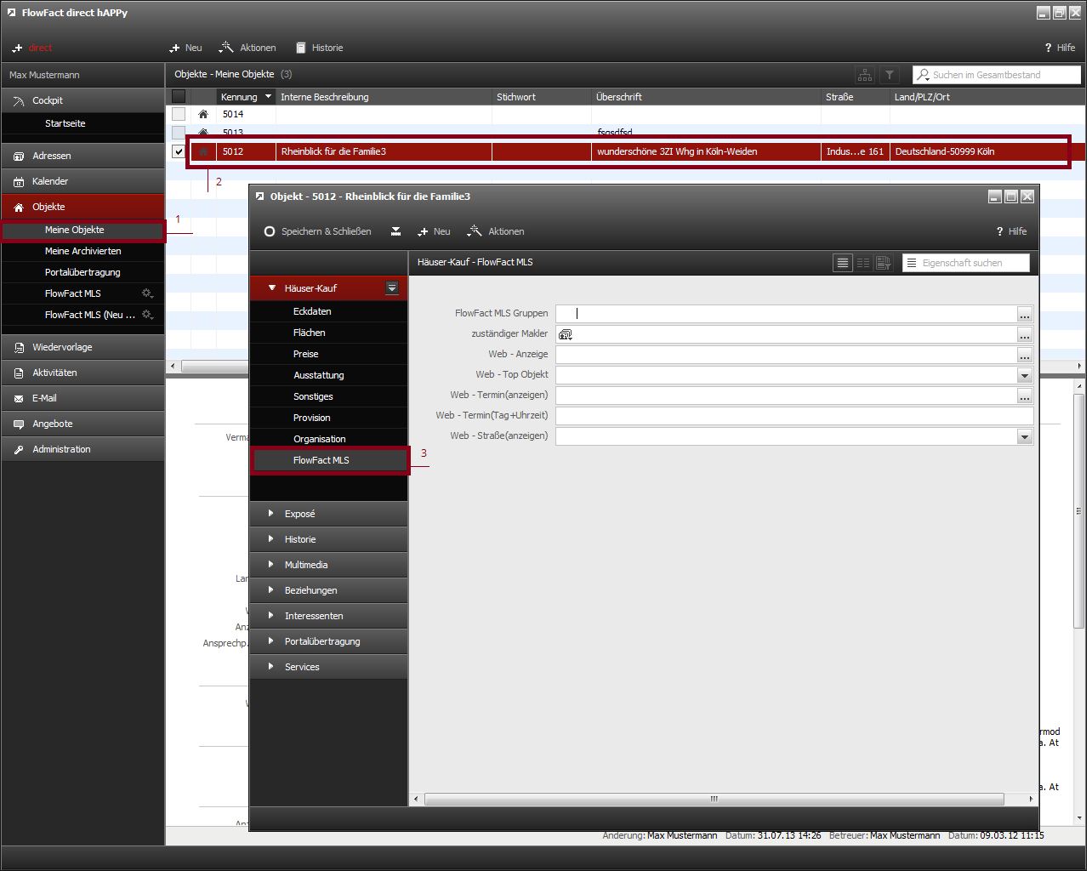Click browse button for FlowFact MLS Gruppen

pos(1025,314)
